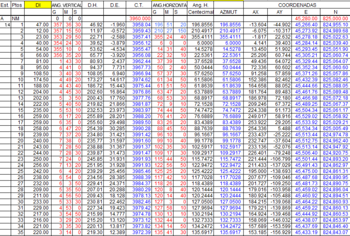Click azimuth value 96.1667

pos(231,135)
